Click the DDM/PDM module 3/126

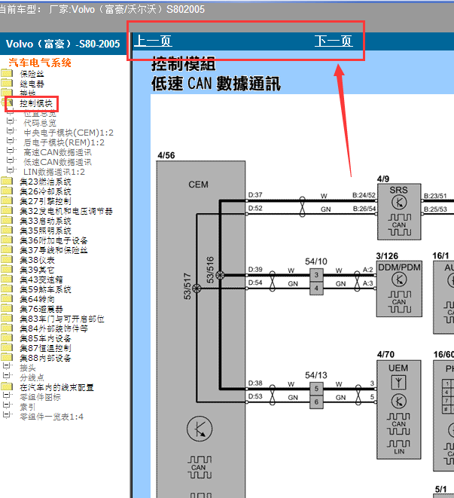[399, 289]
